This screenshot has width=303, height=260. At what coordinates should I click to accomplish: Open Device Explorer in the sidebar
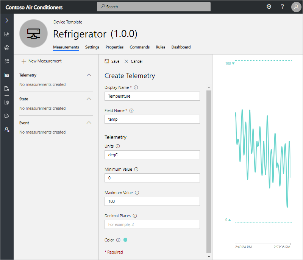(6, 48)
